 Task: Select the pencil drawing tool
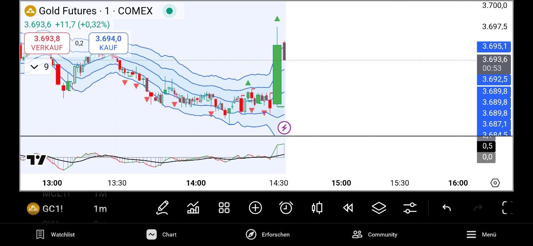click(x=162, y=208)
